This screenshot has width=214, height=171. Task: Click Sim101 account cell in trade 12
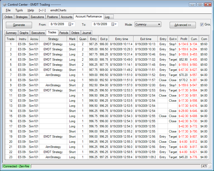(x=34, y=101)
